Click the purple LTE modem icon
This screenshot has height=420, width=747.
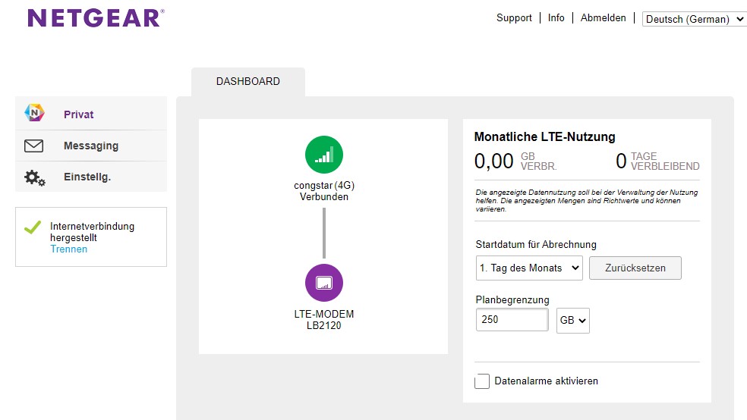324,283
